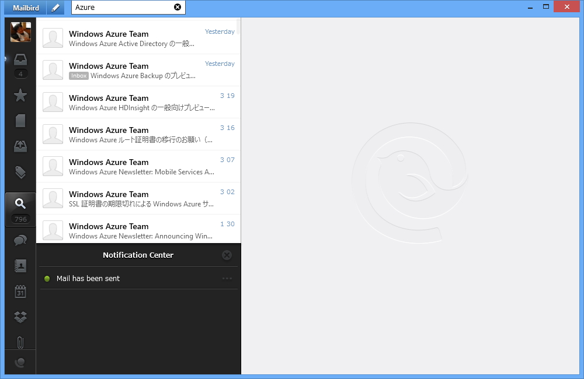The image size is (584, 379).
Task: Minimize the Mailbird window
Action: tap(530, 8)
